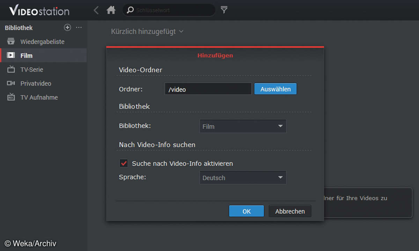Expand the Kürzlich hinzugefügt sort menu
The width and height of the screenshot is (419, 251).
click(x=147, y=31)
